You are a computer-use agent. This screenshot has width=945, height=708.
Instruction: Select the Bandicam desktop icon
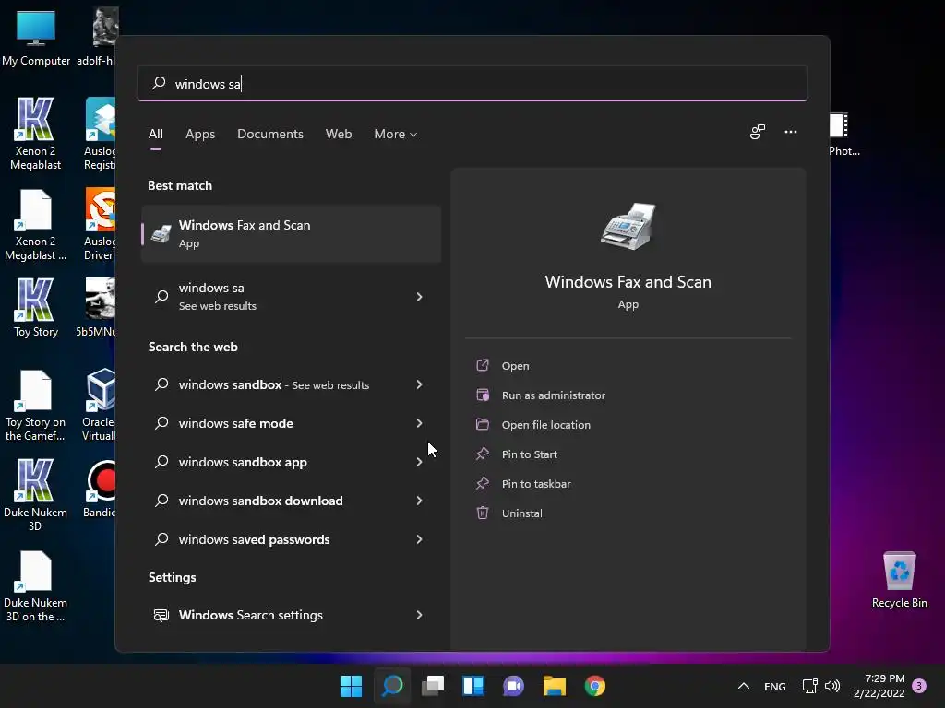pos(100,489)
